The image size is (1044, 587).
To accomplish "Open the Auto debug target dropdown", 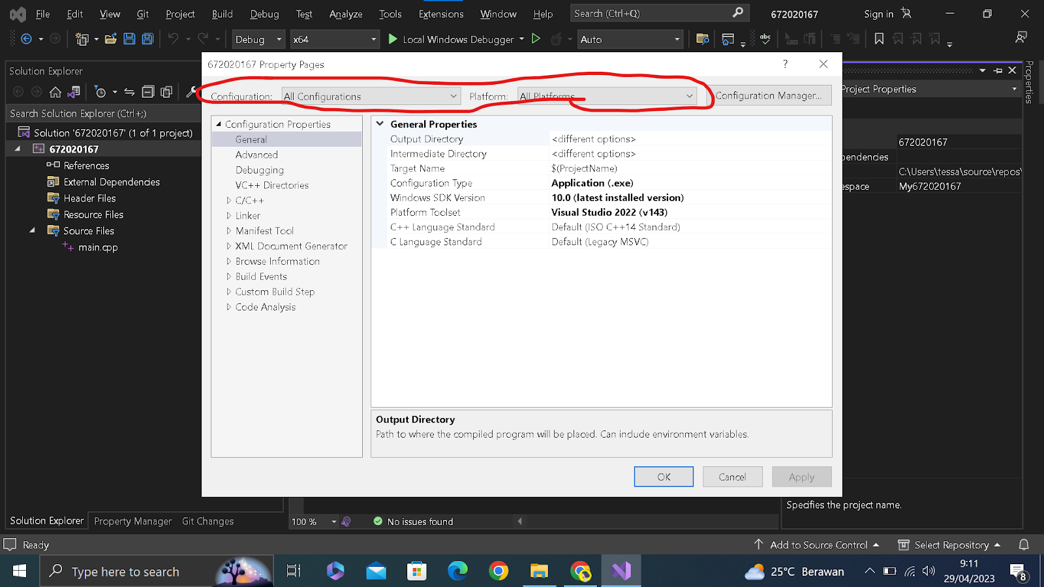I will [x=630, y=39].
